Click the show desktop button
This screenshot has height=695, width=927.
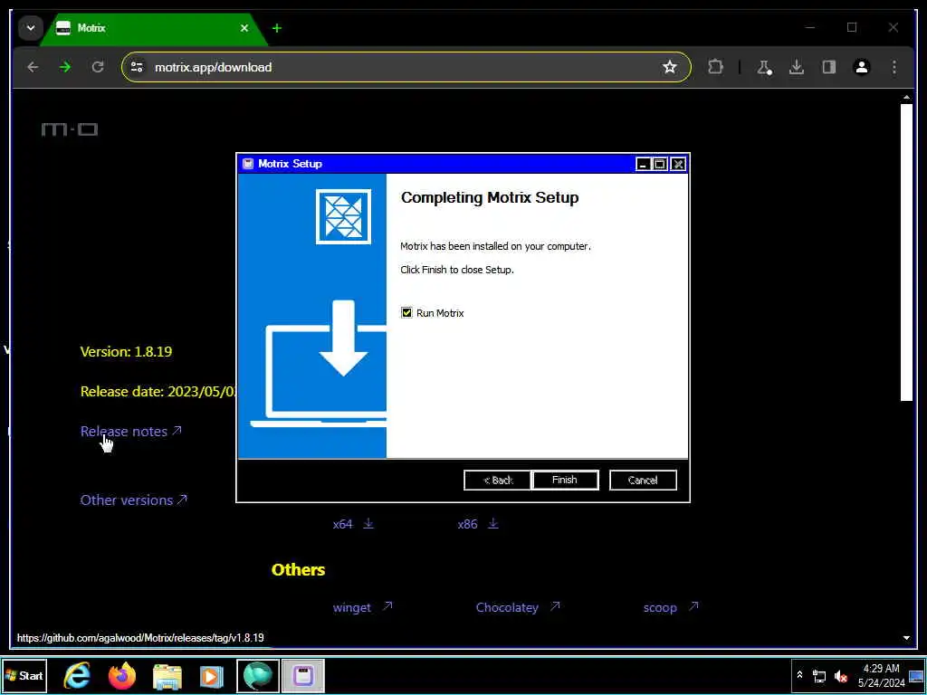tap(916, 676)
